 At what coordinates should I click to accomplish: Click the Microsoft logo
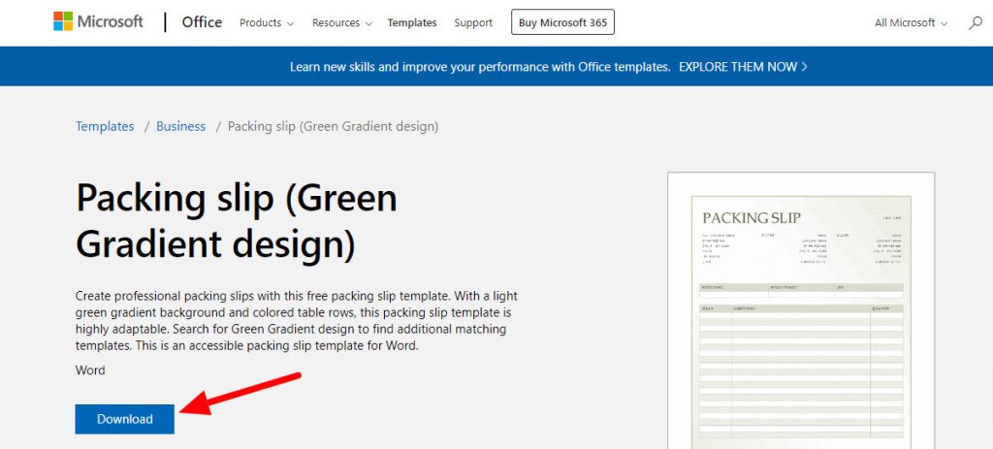click(98, 22)
